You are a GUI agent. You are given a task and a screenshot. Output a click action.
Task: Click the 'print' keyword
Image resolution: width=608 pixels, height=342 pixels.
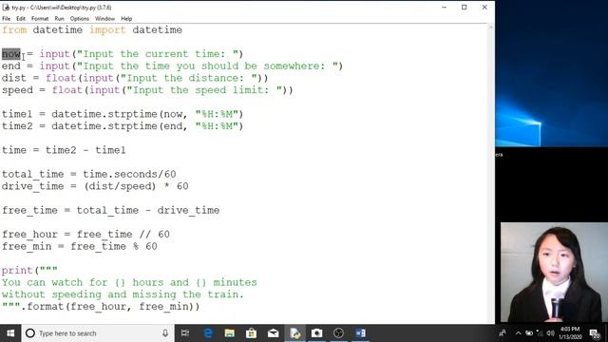coord(17,270)
